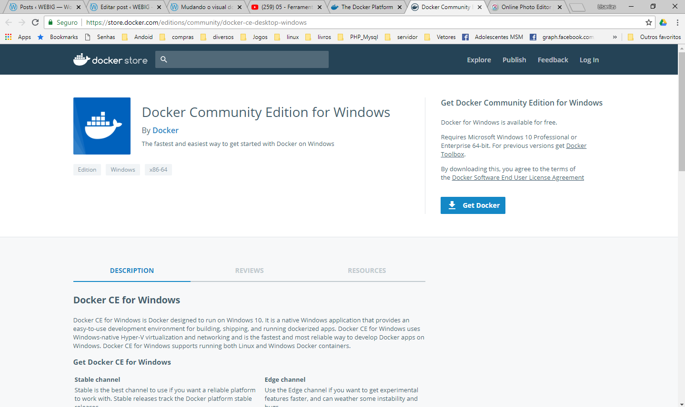Switch to Online Photo Editor tab

coord(526,7)
